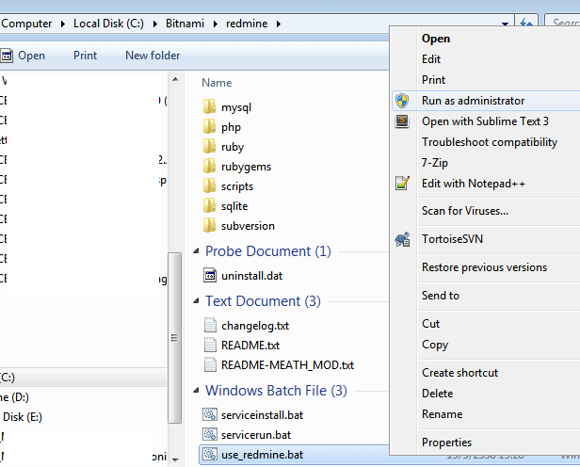Screen dimensions: 580x467
Task: Go to the Bitnami breadcrumb
Action: coord(185,24)
